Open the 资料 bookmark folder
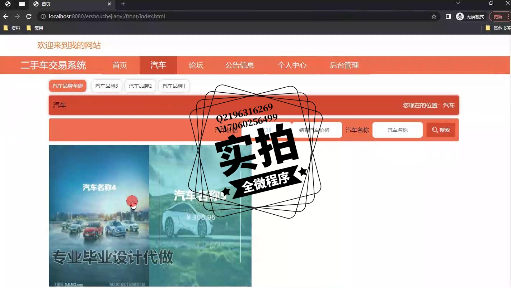 coord(12,28)
